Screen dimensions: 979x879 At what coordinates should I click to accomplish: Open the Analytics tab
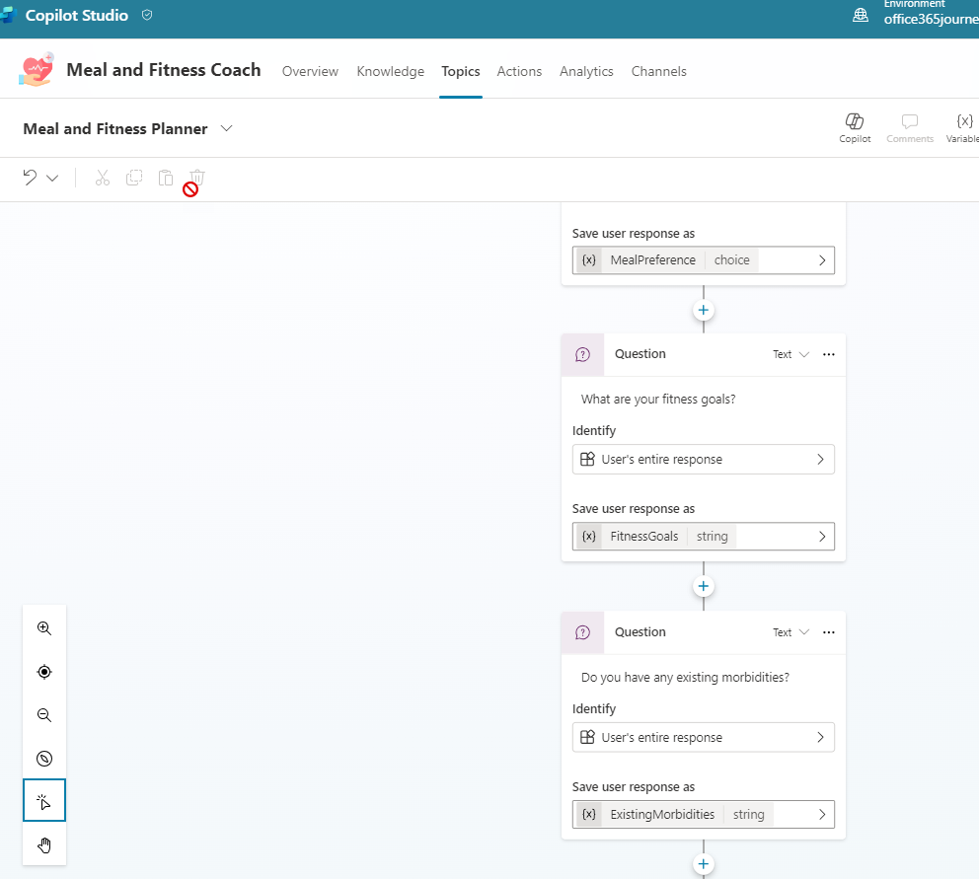tap(586, 71)
